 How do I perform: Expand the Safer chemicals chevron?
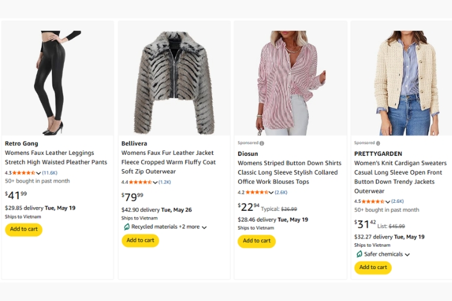[x=407, y=255]
